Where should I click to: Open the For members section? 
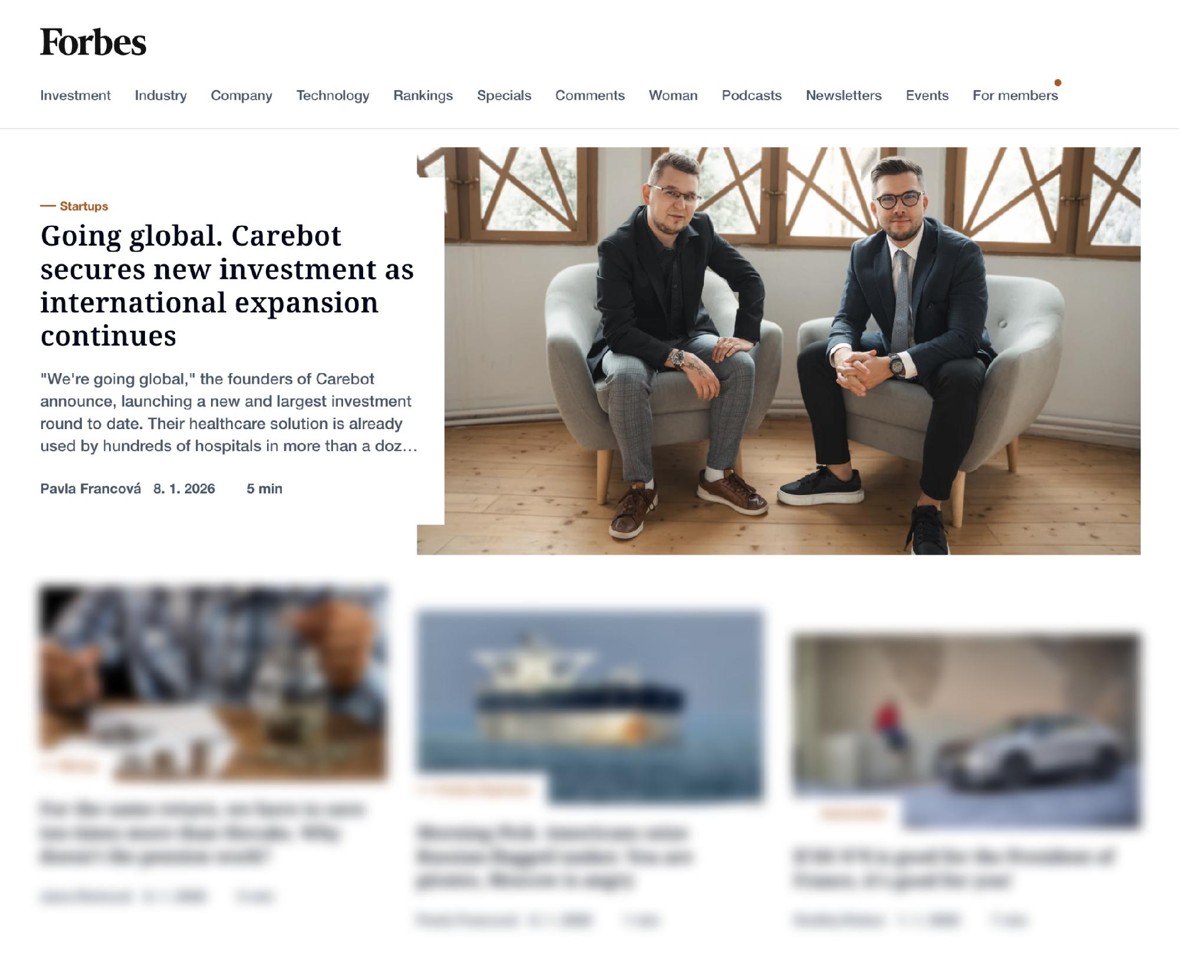pyautogui.click(x=1015, y=95)
